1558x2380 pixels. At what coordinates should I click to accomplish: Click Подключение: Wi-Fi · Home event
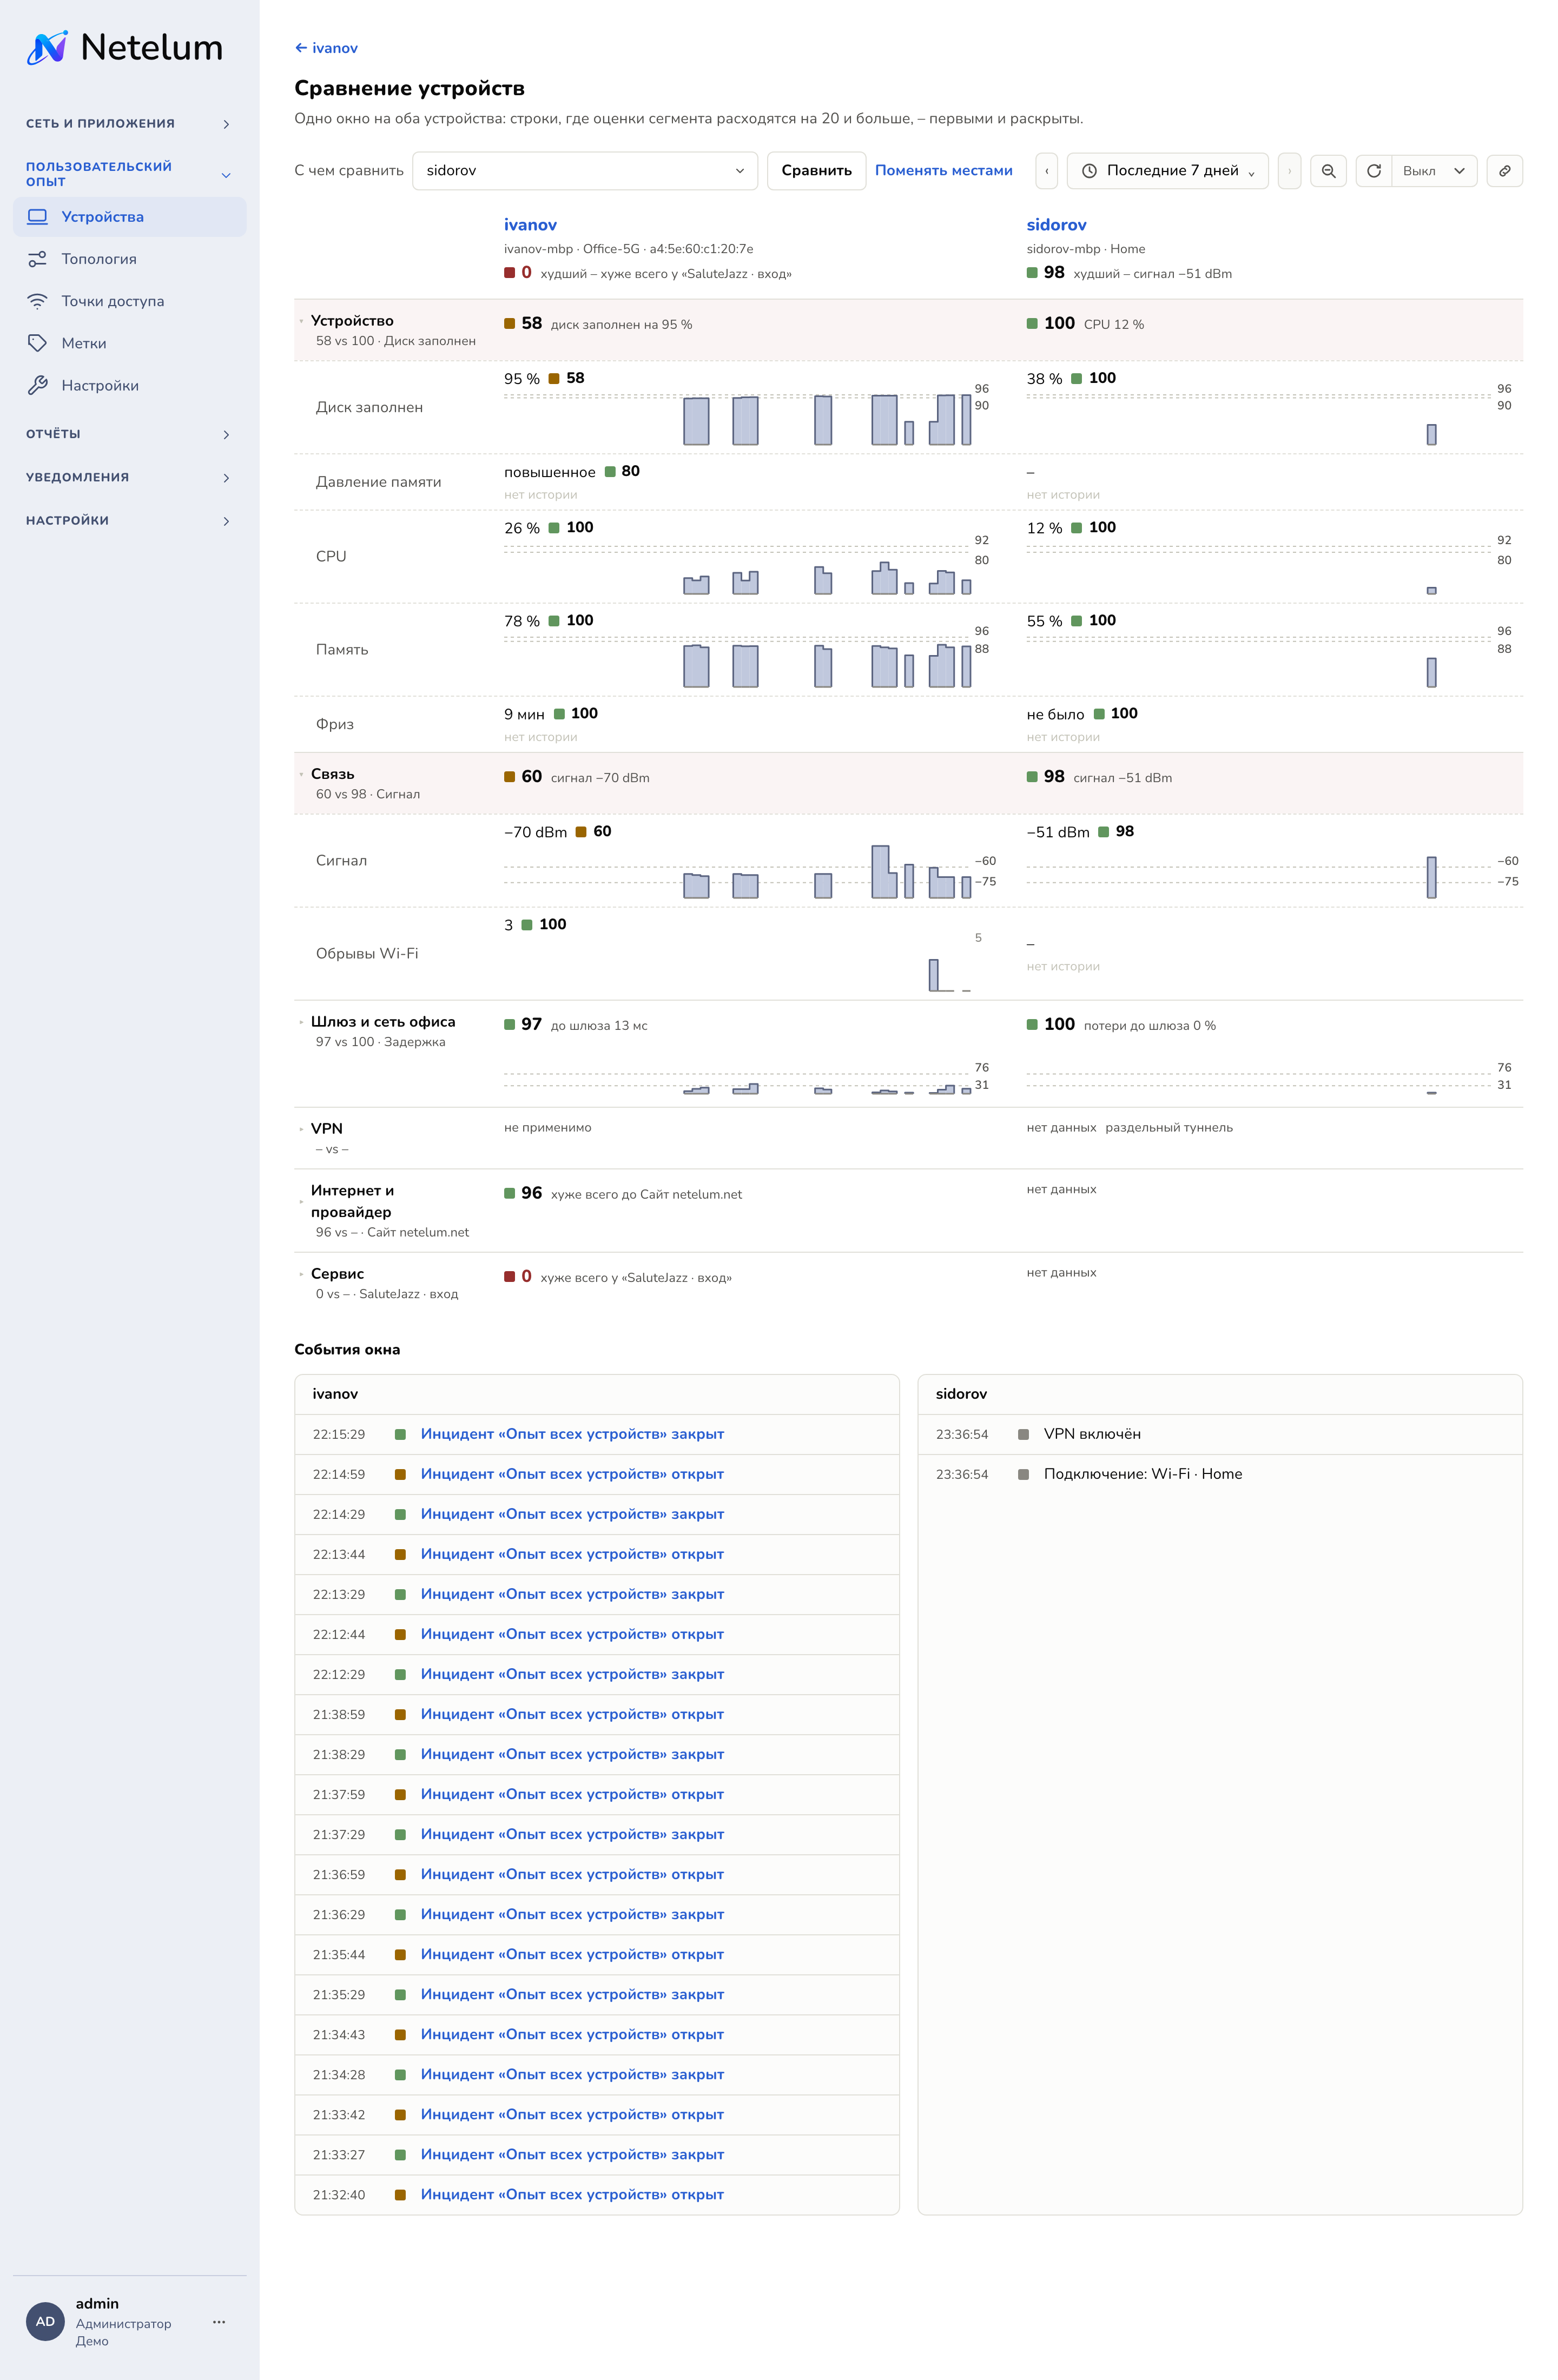[x=1143, y=1474]
